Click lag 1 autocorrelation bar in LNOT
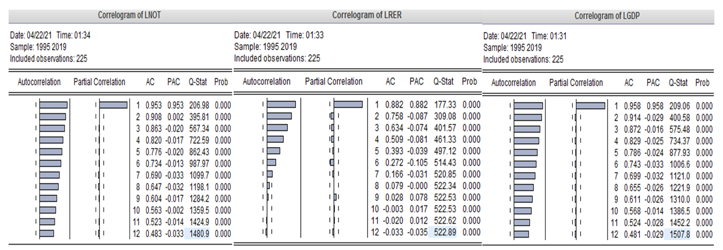Screen dimensions: 723x250 tap(54, 105)
